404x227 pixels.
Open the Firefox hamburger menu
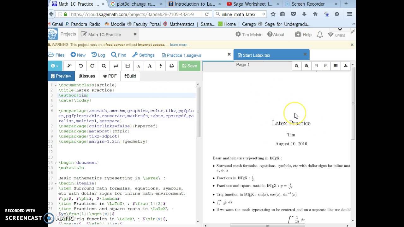tap(349, 14)
